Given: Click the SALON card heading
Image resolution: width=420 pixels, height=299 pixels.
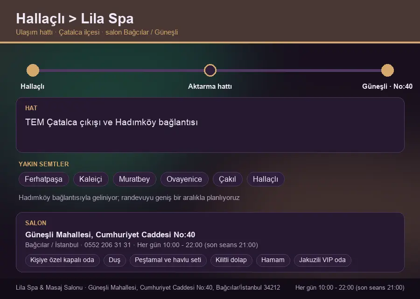Looking at the screenshot, I should tap(35, 223).
